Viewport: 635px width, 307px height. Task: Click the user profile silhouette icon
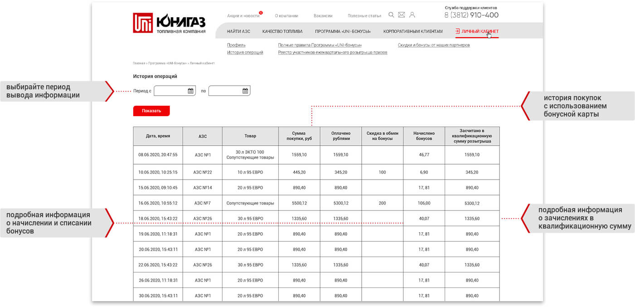pos(412,15)
